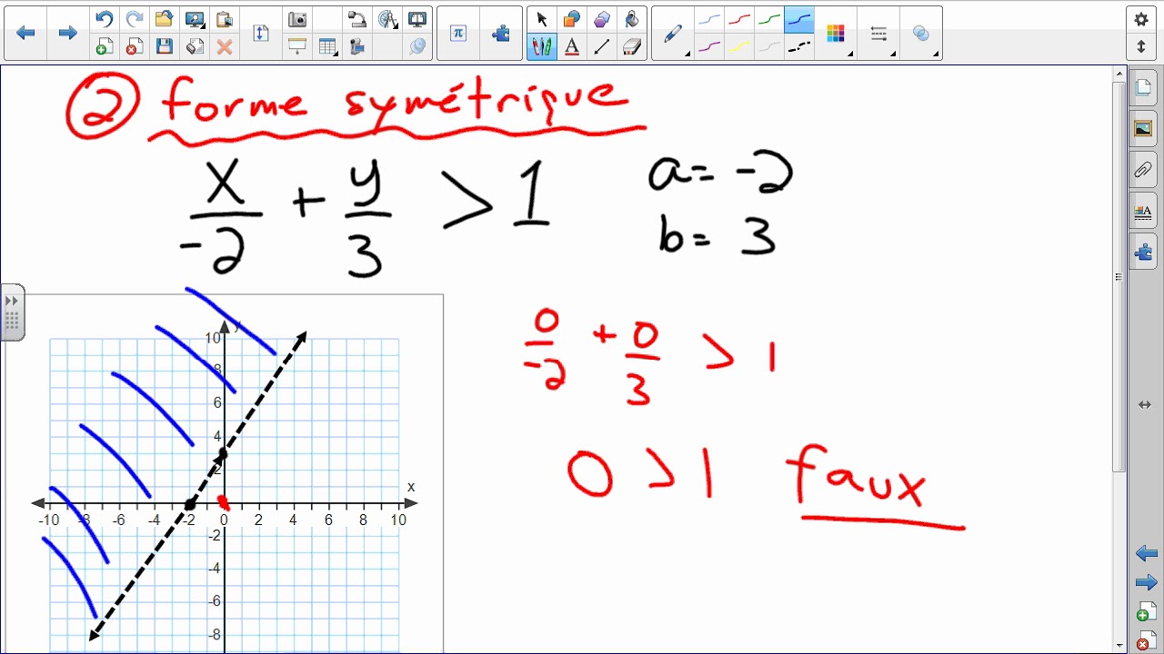This screenshot has height=654, width=1164.
Task: Open the line style dropdown
Action: 879,34
